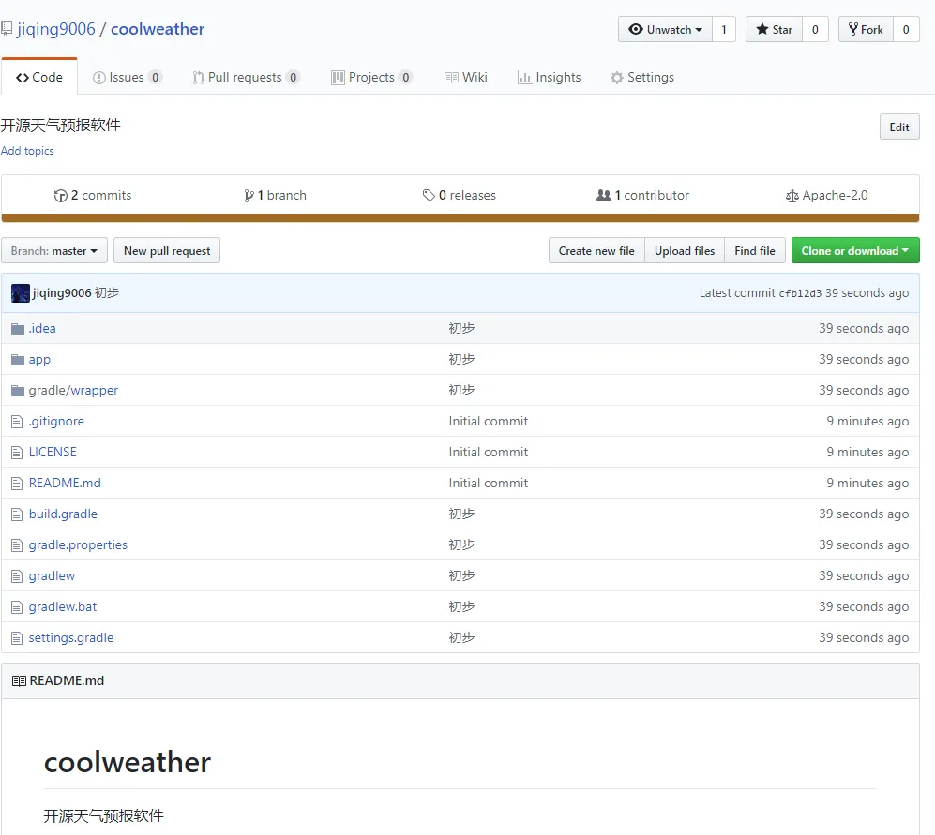935x835 pixels.
Task: Fork the coolweather repository
Action: click(x=866, y=29)
